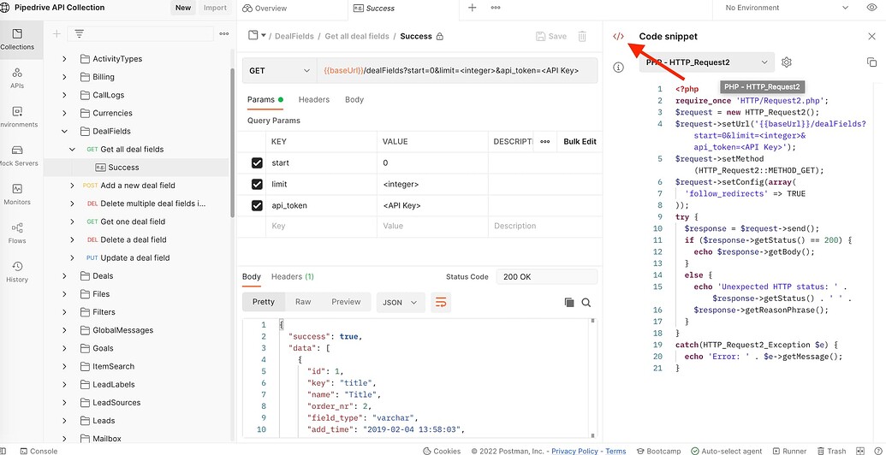Open a new tab with the plus icon
The width and height of the screenshot is (886, 455).
(x=473, y=8)
